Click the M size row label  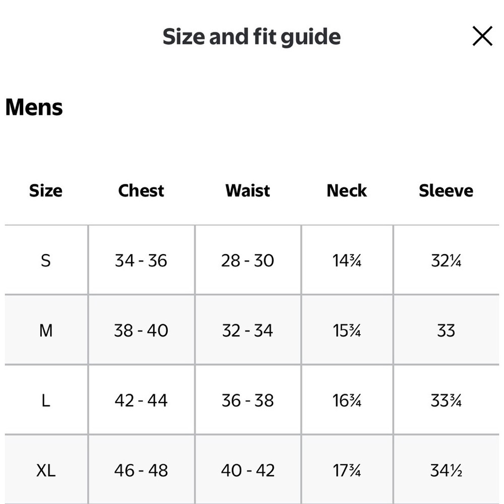click(46, 331)
